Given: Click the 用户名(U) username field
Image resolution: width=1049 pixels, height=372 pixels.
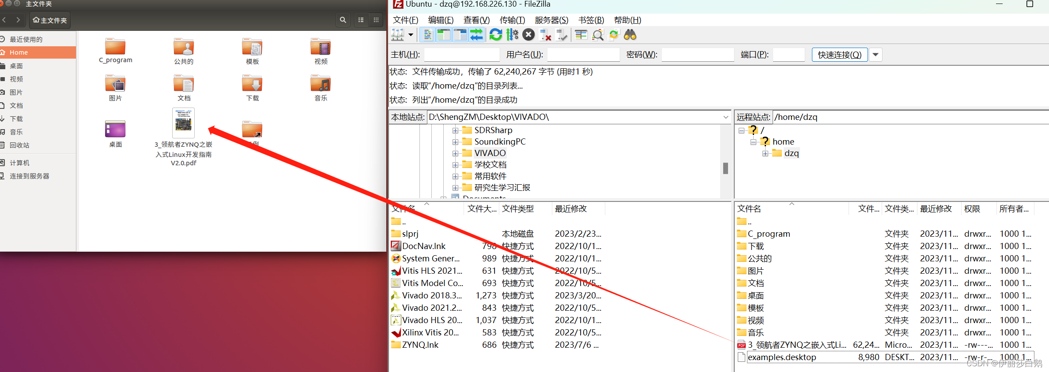Looking at the screenshot, I should pyautogui.click(x=583, y=55).
